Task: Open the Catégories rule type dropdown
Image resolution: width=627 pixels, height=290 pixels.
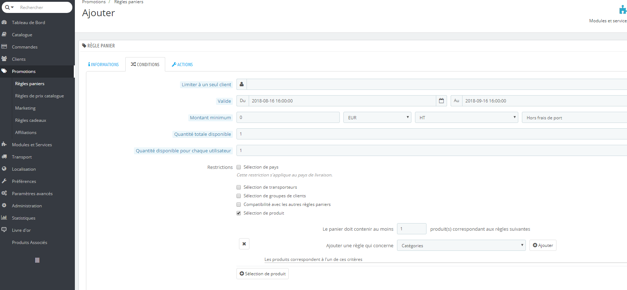Action: (x=461, y=245)
